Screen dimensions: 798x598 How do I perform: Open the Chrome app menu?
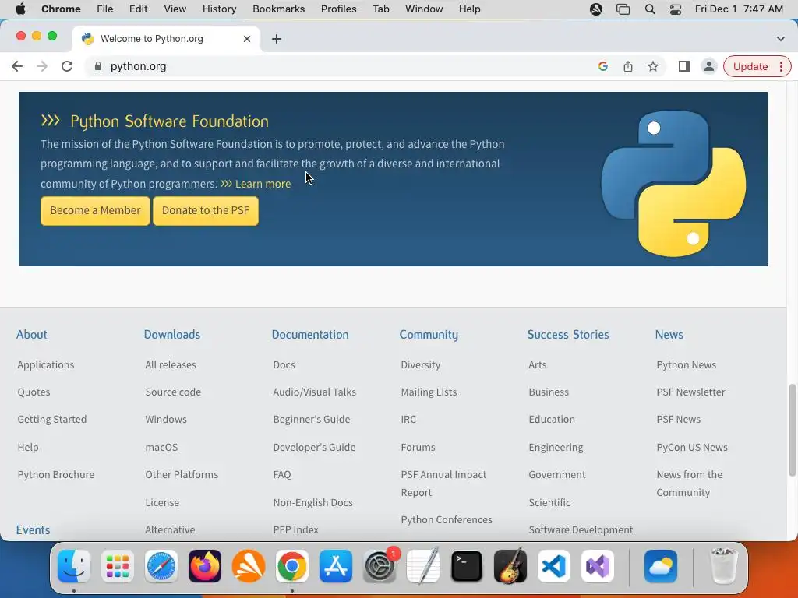pos(61,9)
